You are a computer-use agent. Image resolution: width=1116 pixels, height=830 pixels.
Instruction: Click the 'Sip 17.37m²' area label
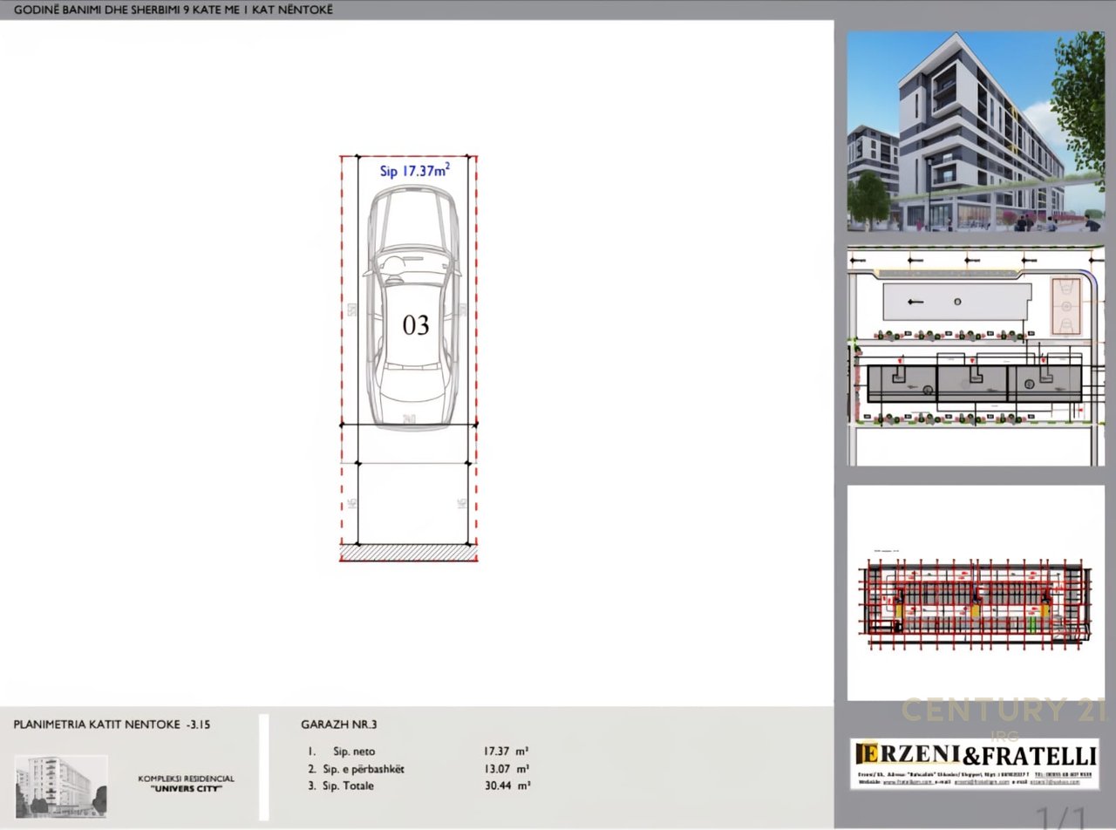415,172
